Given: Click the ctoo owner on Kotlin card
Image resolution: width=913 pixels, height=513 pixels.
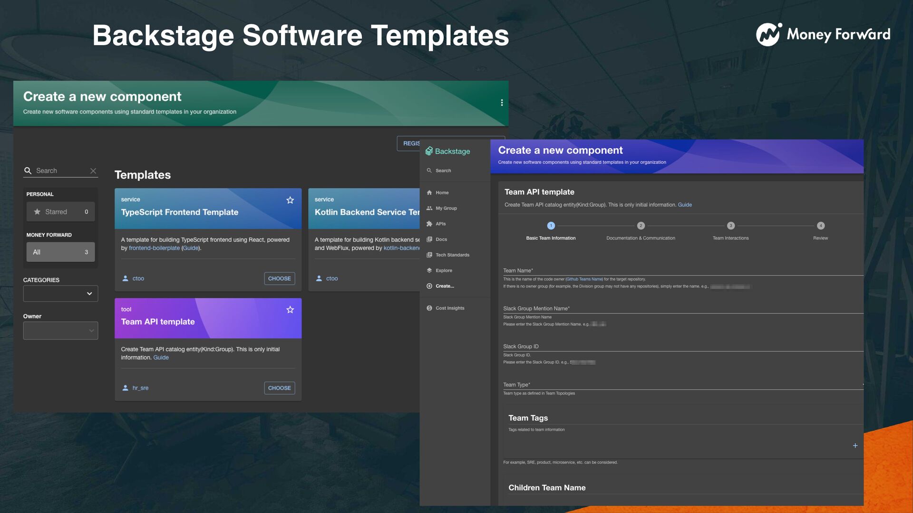Looking at the screenshot, I should pyautogui.click(x=332, y=278).
